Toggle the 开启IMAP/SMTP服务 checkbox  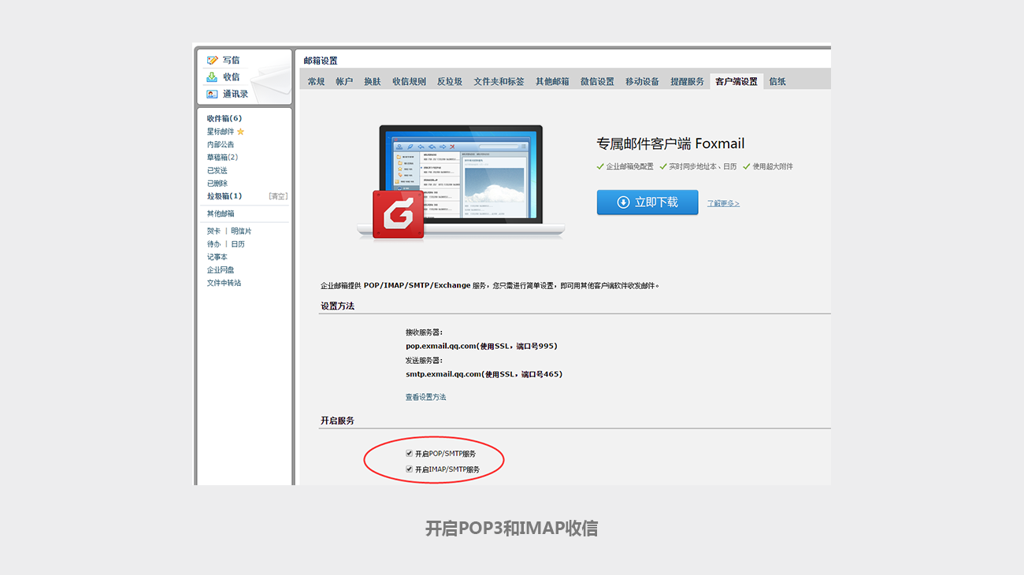(x=409, y=469)
